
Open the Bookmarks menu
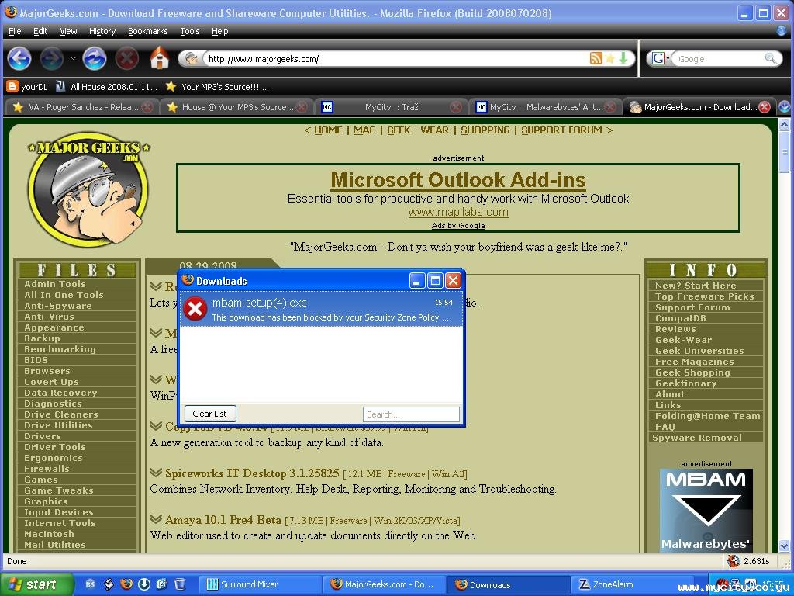click(148, 31)
